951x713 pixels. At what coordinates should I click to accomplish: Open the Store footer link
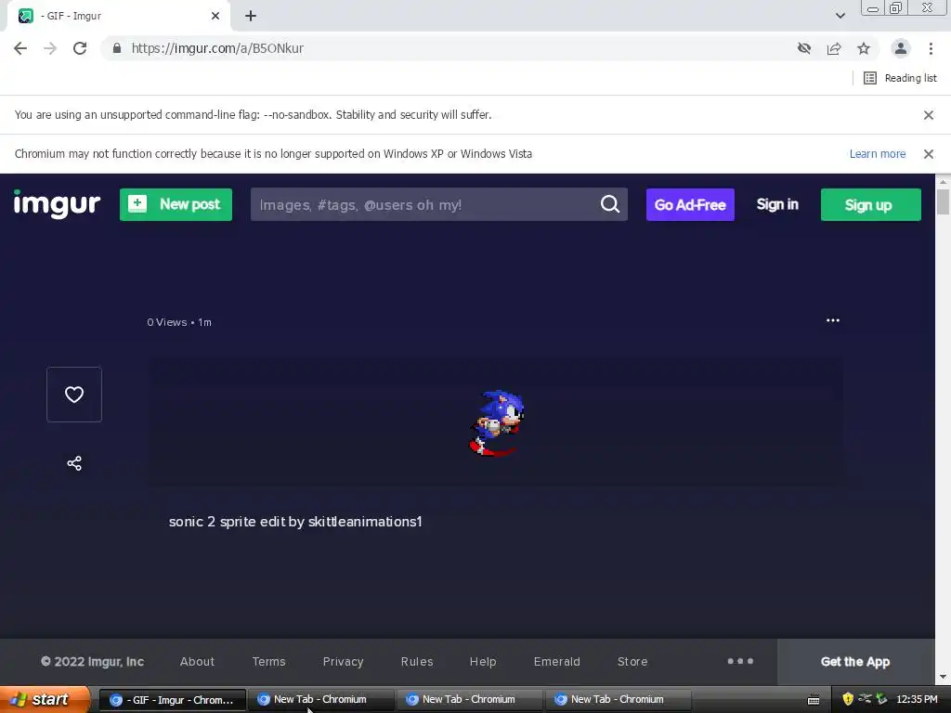click(x=632, y=661)
